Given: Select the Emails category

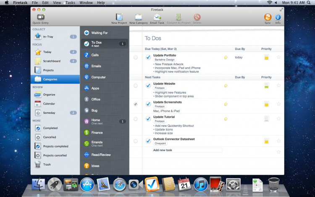Looking at the screenshot, I should [105, 66].
